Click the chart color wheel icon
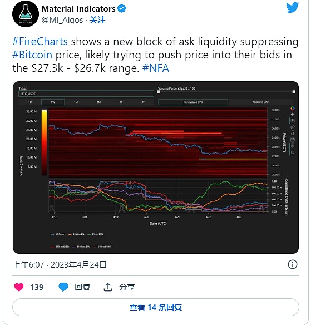 tap(292, 108)
